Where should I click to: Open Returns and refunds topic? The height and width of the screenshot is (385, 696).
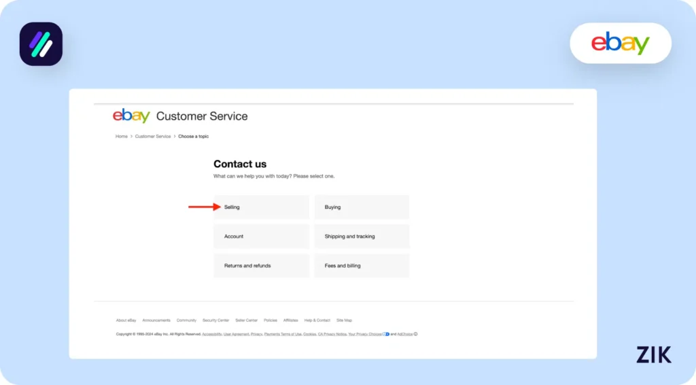click(x=262, y=265)
